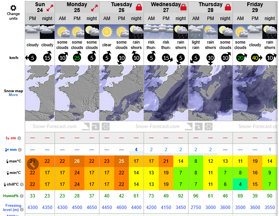Click Friday PM max temperature 19

pyautogui.click(x=255, y=161)
